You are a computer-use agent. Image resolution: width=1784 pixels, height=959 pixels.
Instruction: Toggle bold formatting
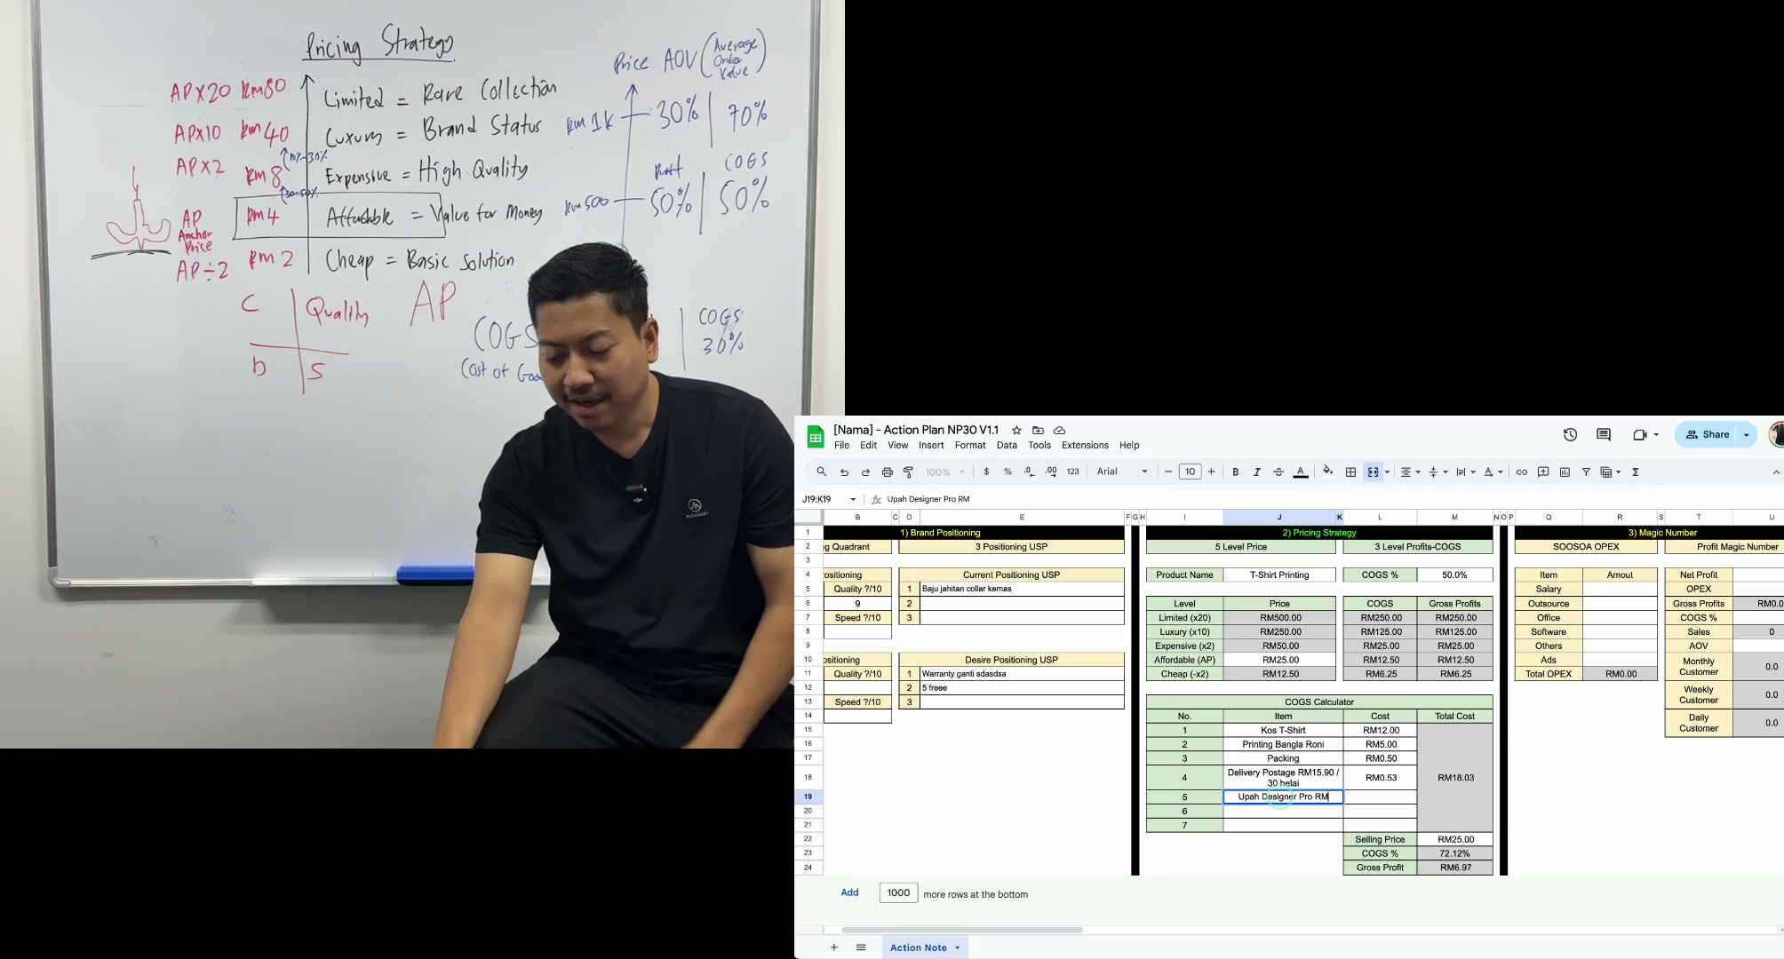click(x=1235, y=472)
